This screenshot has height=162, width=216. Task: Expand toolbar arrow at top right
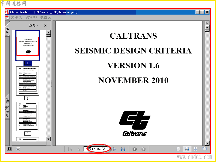pos(207,23)
